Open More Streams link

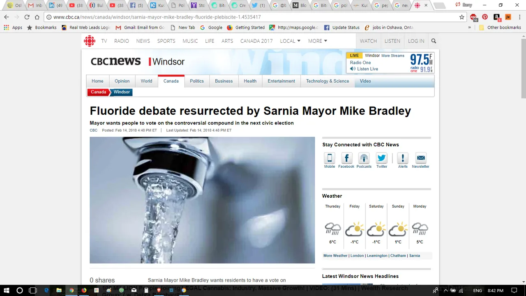[393, 55]
